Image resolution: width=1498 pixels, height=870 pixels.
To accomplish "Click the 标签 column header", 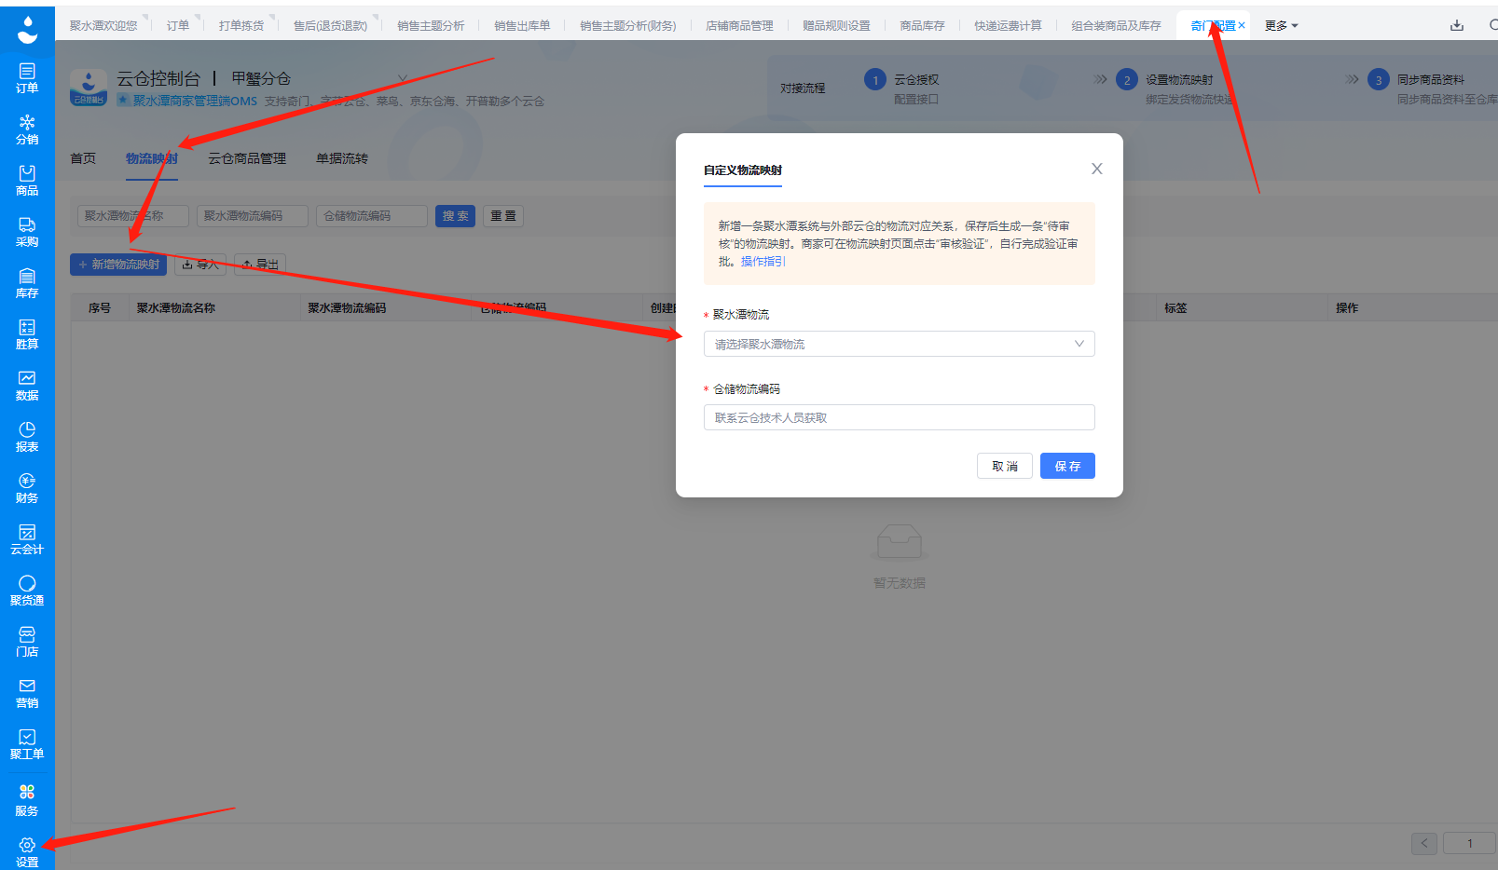I will 1175,307.
